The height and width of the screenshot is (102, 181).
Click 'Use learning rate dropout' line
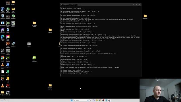[77, 24]
